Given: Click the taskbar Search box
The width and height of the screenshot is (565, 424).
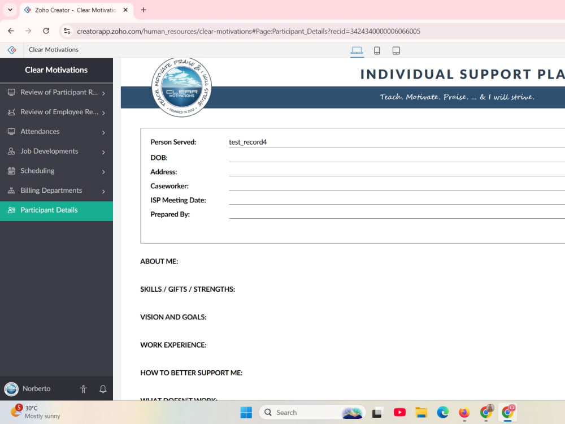Looking at the screenshot, I should tap(312, 413).
